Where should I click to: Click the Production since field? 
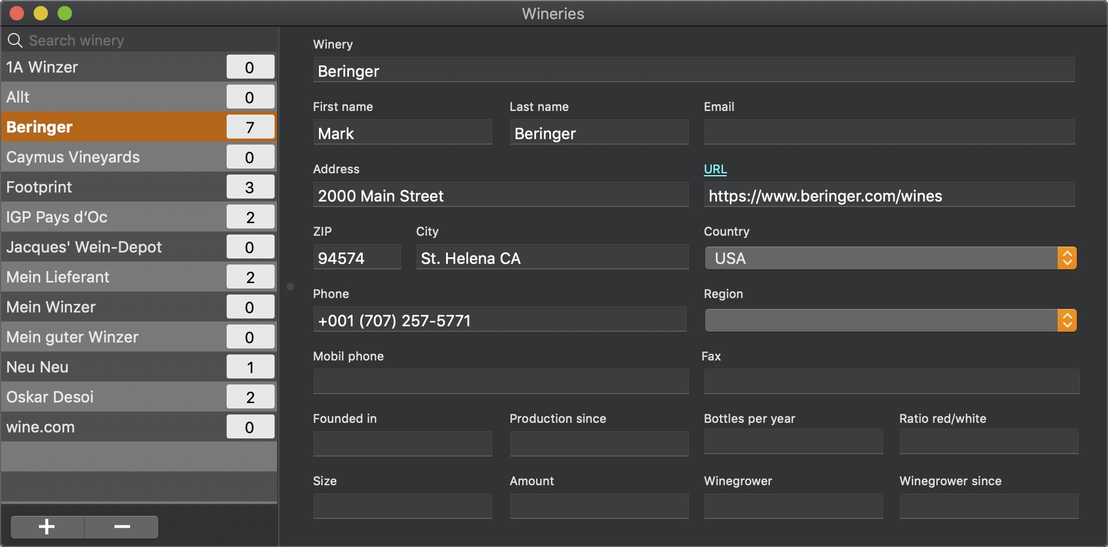coord(599,443)
